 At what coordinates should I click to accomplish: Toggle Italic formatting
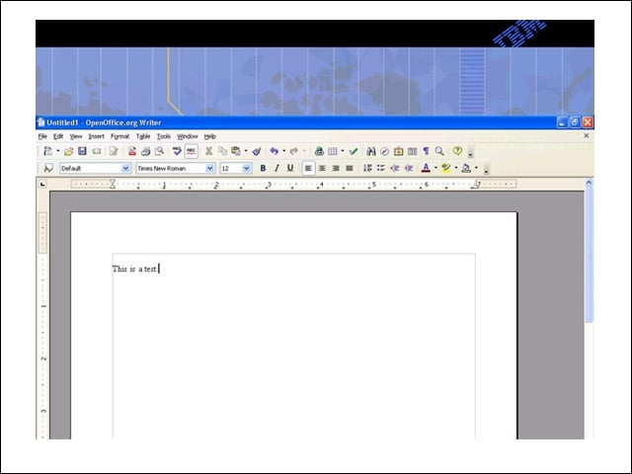(x=276, y=169)
